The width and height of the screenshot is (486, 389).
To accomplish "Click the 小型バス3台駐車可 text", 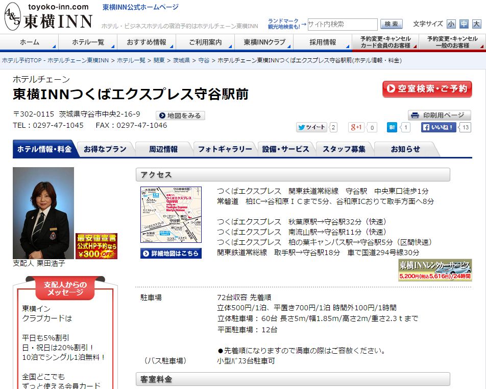I will (x=246, y=361).
